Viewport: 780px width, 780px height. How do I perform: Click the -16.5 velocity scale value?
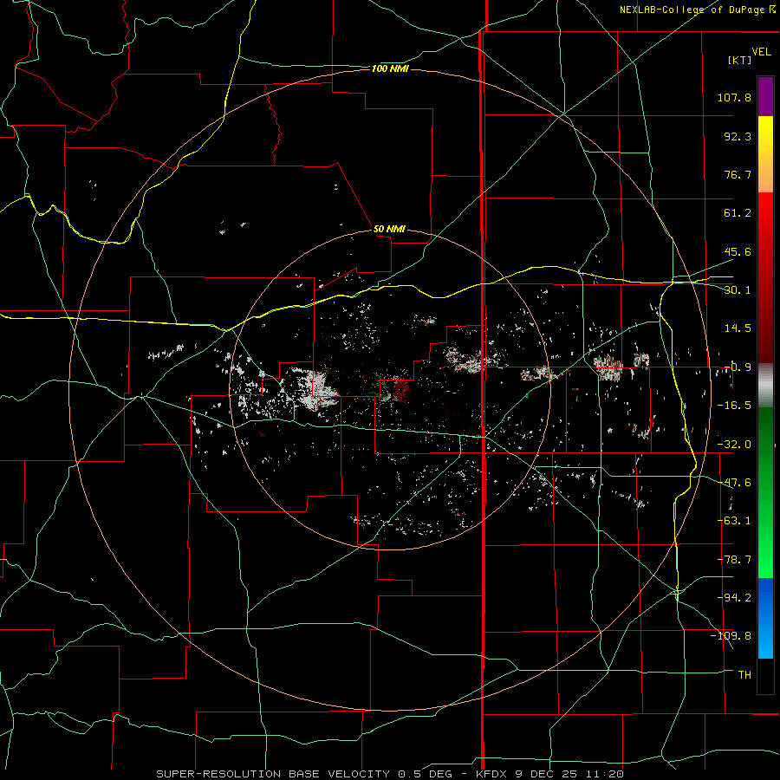pos(734,406)
